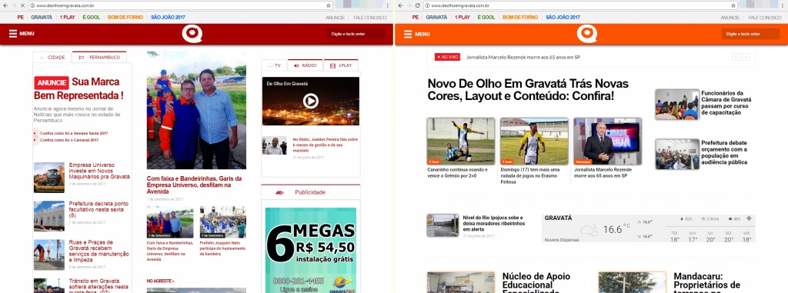Click site info icon in left address bar
Viewport: 788px width, 293px height.
pos(32,5)
